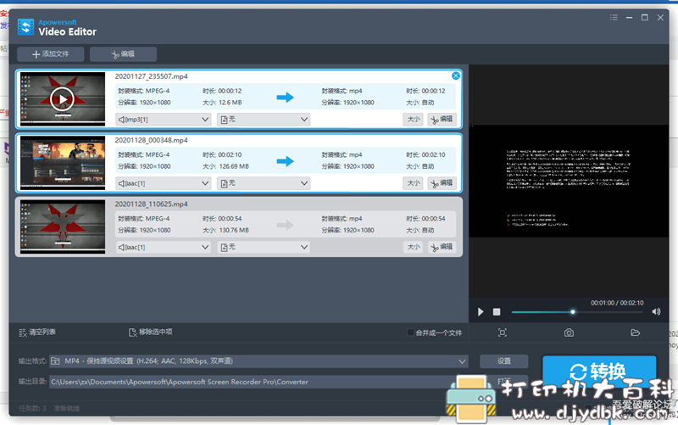
Task: Click size value 130.76 MB
Action: (234, 230)
